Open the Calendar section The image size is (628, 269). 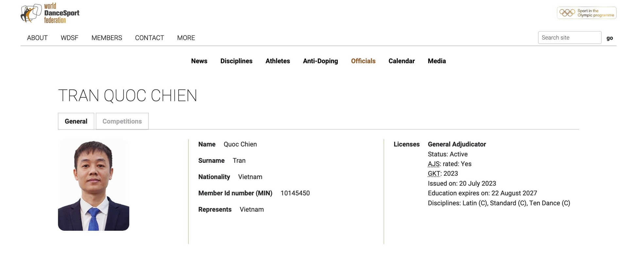401,61
